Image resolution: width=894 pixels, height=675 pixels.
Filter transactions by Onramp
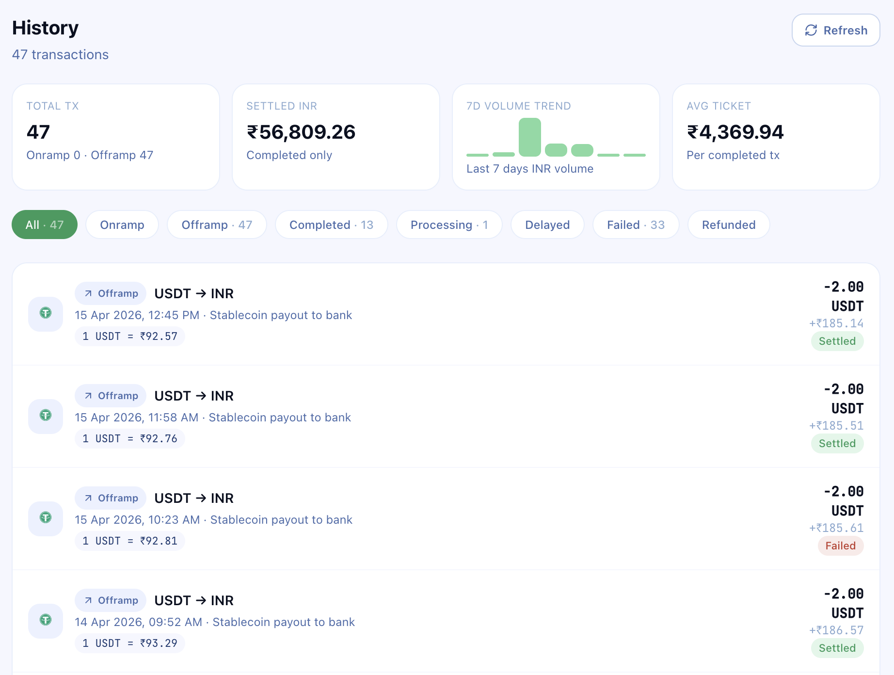click(122, 225)
